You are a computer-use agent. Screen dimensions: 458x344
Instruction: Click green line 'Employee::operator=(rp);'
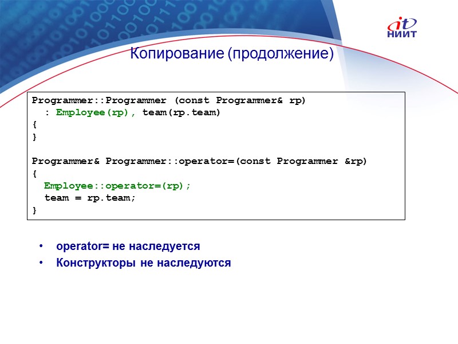(117, 186)
